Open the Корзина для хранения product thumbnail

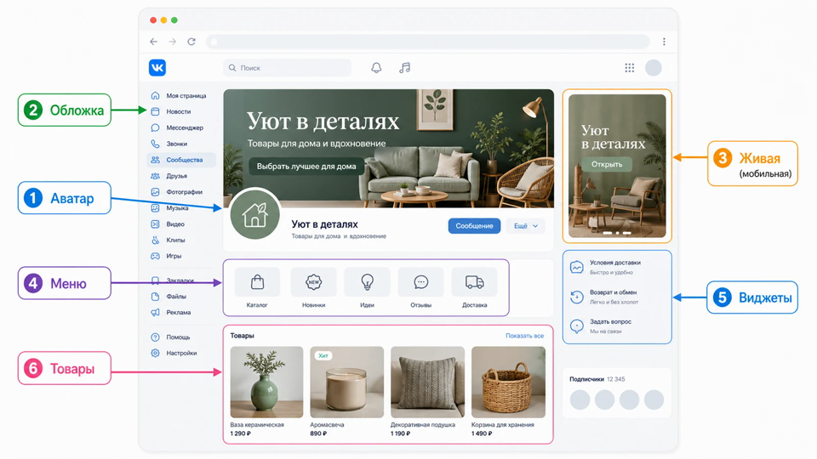(x=508, y=382)
